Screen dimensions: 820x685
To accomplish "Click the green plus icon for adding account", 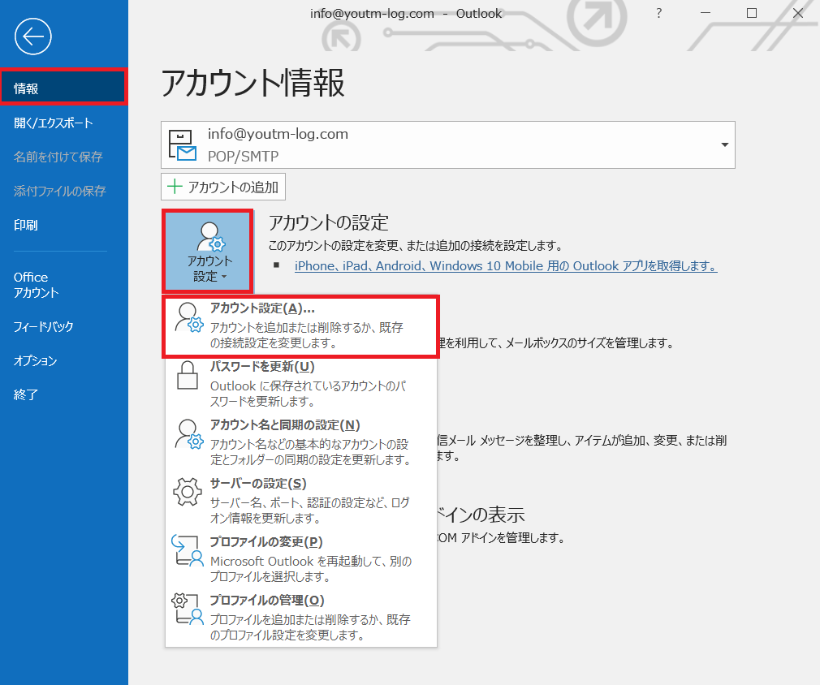I will 174,187.
